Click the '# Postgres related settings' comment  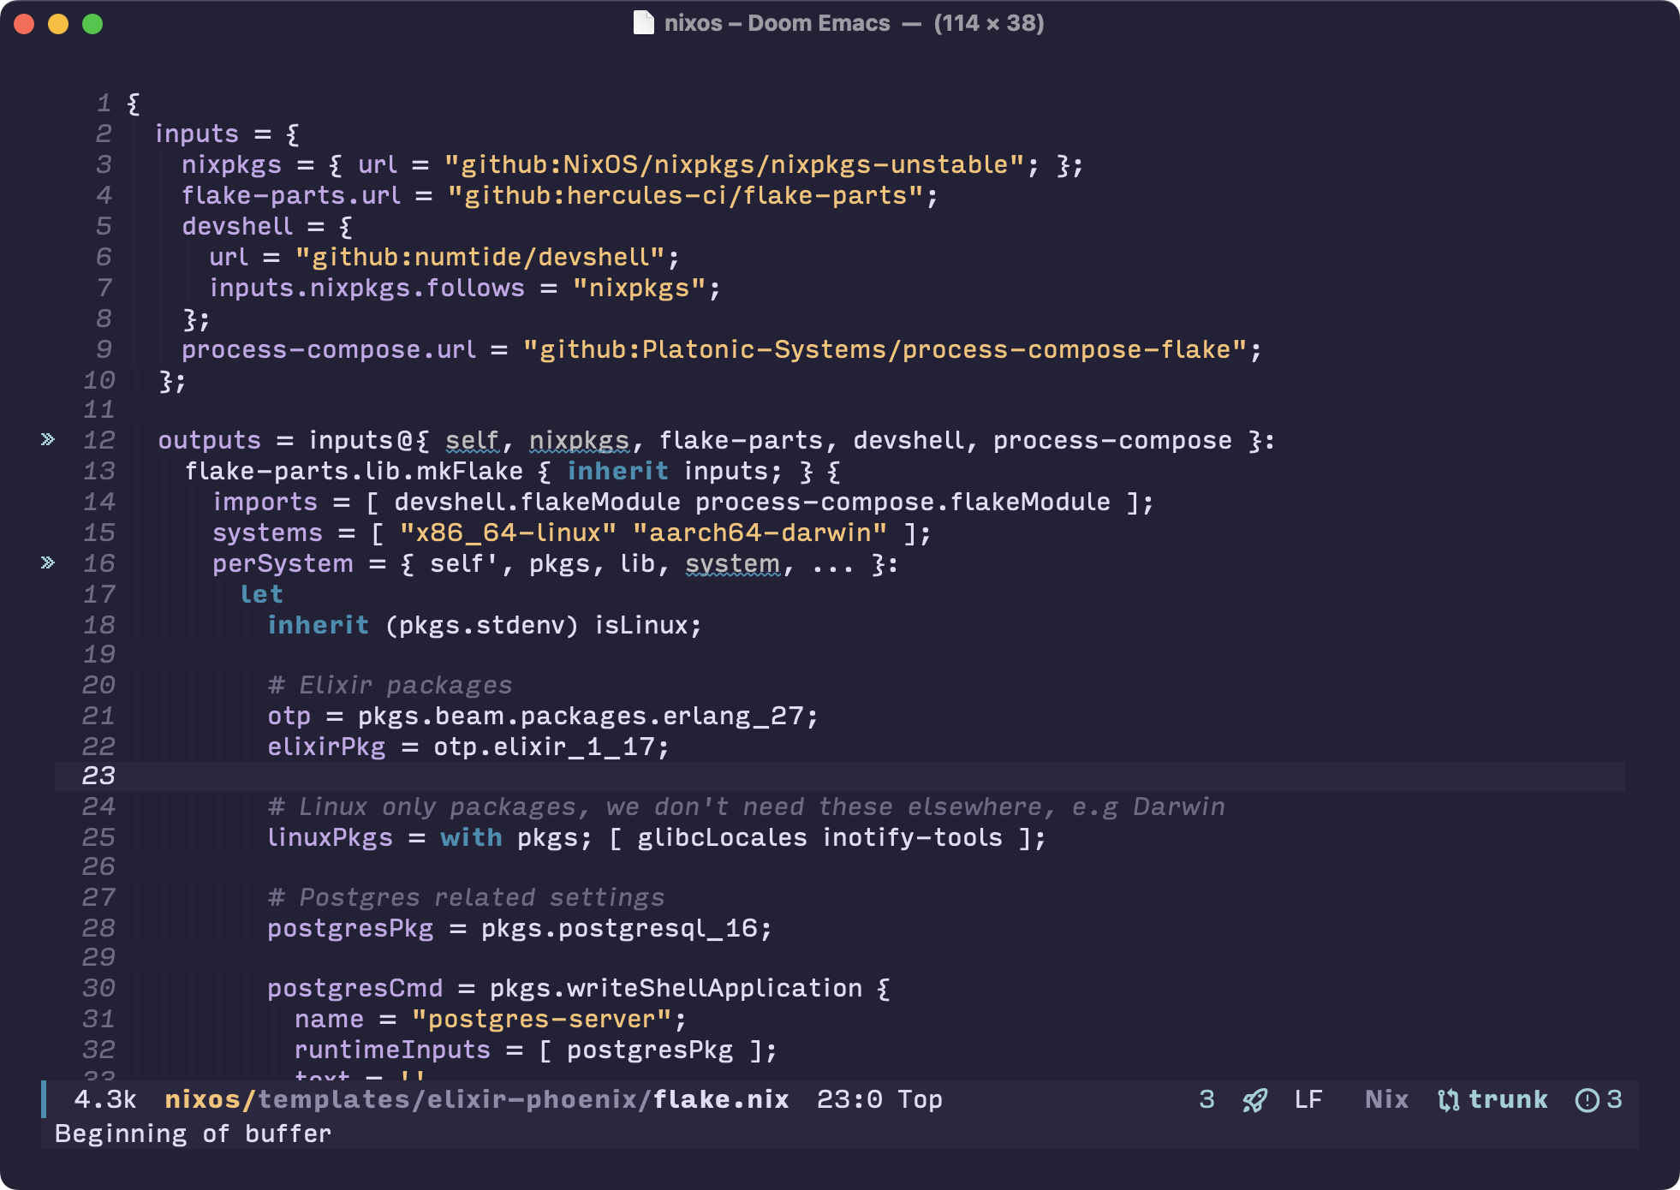[x=466, y=898]
